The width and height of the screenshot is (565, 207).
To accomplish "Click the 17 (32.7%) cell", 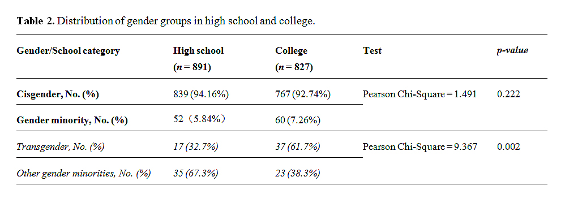I will [x=195, y=147].
